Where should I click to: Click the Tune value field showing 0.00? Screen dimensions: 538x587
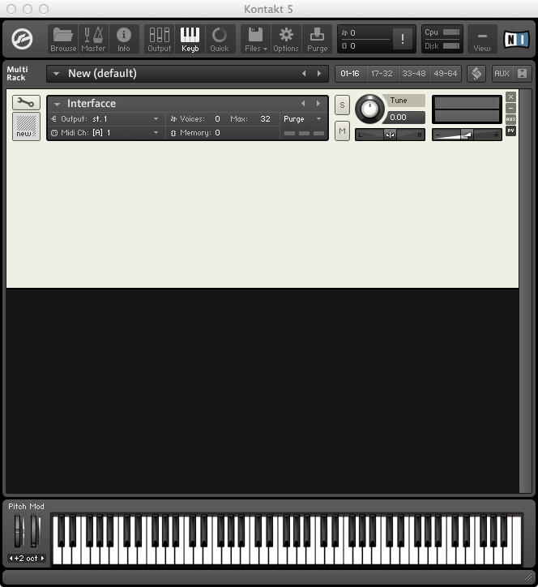coord(406,118)
